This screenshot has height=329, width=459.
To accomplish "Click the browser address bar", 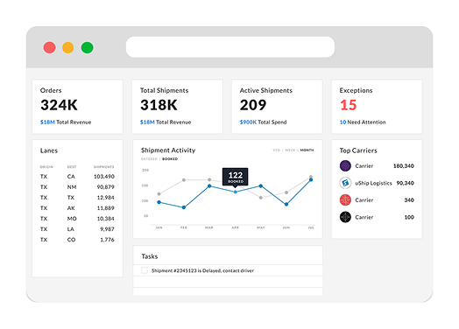I will [x=230, y=47].
